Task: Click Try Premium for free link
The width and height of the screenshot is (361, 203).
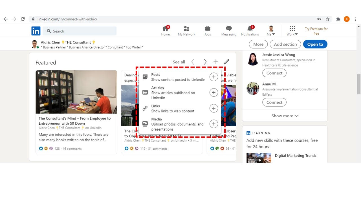Action: [316, 31]
